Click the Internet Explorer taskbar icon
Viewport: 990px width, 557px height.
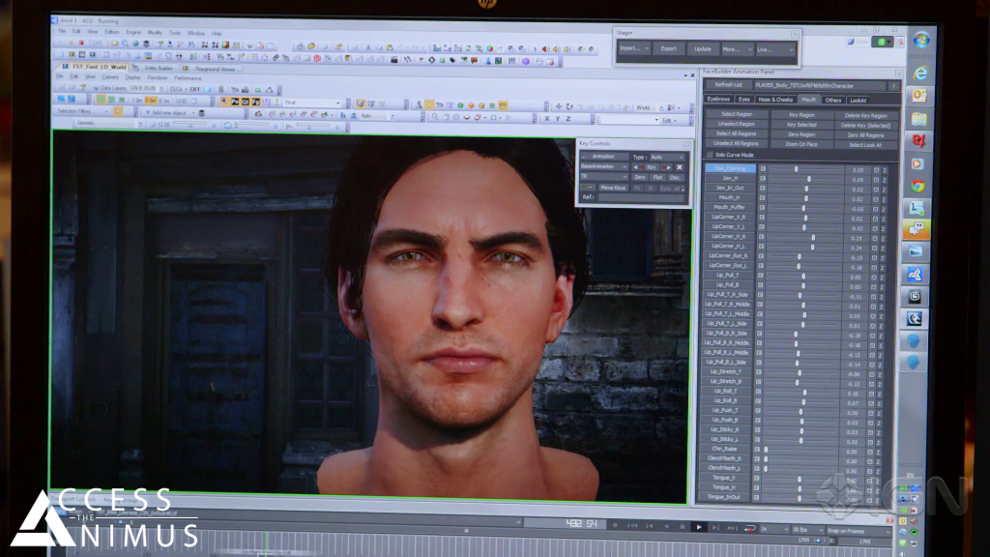click(x=918, y=73)
